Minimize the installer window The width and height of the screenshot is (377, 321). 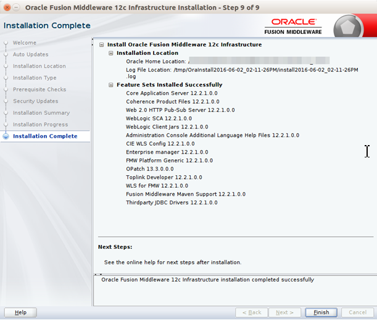coord(16,7)
